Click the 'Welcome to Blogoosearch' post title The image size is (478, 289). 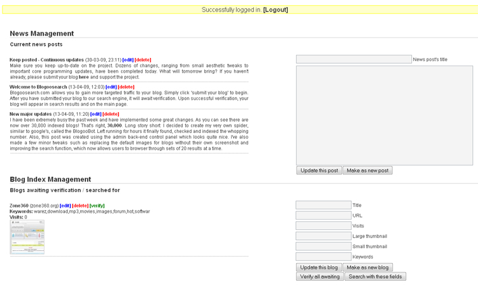38,87
